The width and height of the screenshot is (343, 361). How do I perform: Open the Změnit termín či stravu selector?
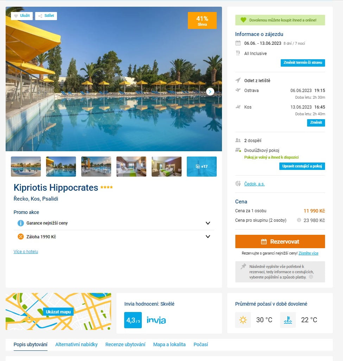pyautogui.click(x=303, y=63)
